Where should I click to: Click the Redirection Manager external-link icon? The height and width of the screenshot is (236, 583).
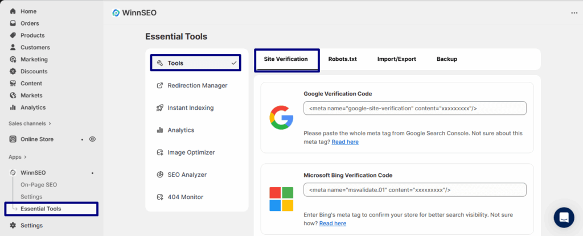[x=160, y=85]
